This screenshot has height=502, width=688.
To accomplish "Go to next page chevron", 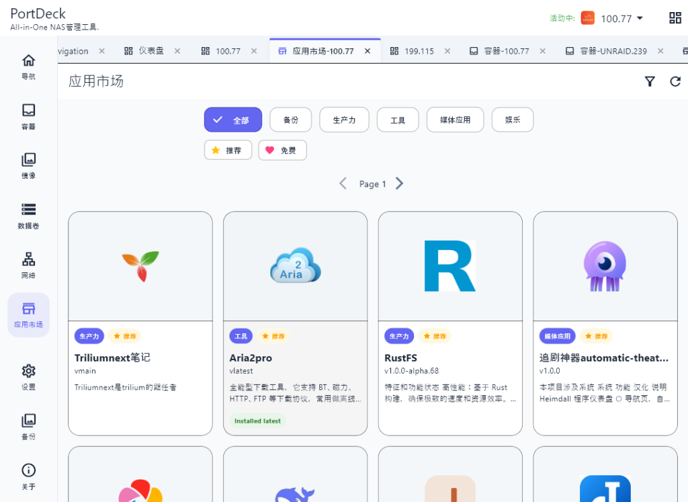I will 399,183.
